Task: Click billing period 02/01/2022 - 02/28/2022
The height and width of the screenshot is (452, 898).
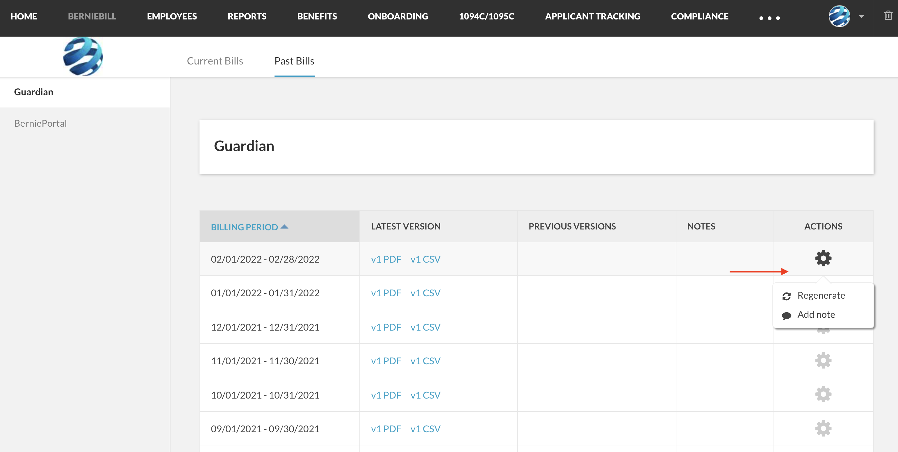Action: [x=265, y=259]
